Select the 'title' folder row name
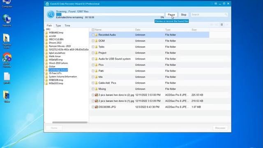The width and height of the screenshot is (263, 148). click(x=100, y=77)
